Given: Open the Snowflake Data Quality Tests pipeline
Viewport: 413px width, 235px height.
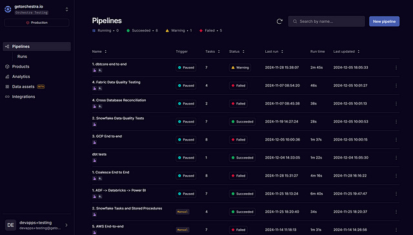Looking at the screenshot, I should coord(118,118).
